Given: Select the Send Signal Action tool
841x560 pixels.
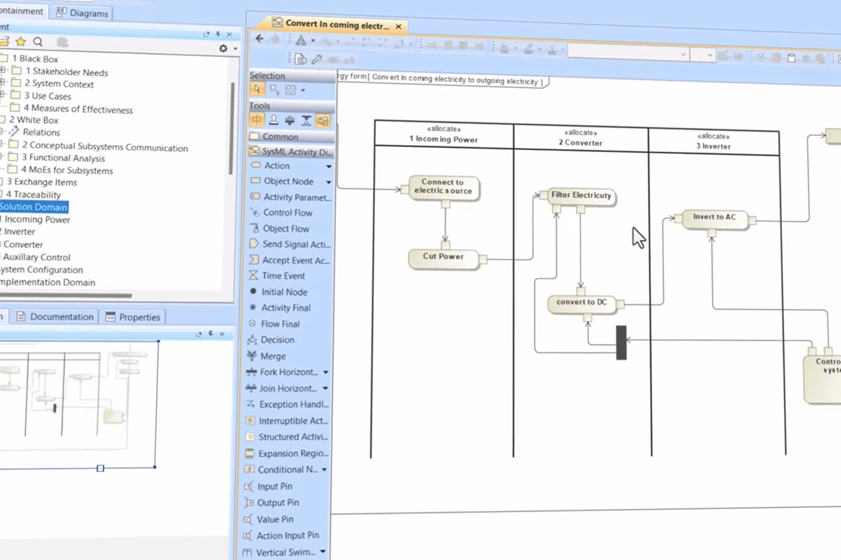Looking at the screenshot, I should point(295,244).
